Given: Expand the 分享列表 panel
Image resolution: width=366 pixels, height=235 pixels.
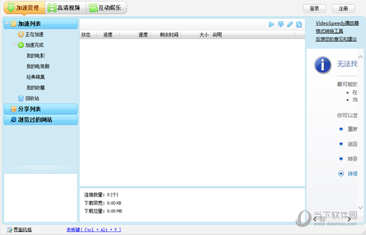Looking at the screenshot, I should point(41,109).
